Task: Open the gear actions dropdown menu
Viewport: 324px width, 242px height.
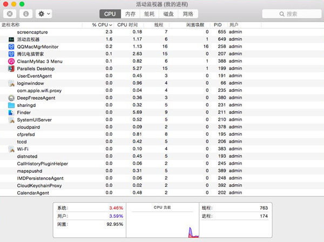Action: (x=44, y=14)
